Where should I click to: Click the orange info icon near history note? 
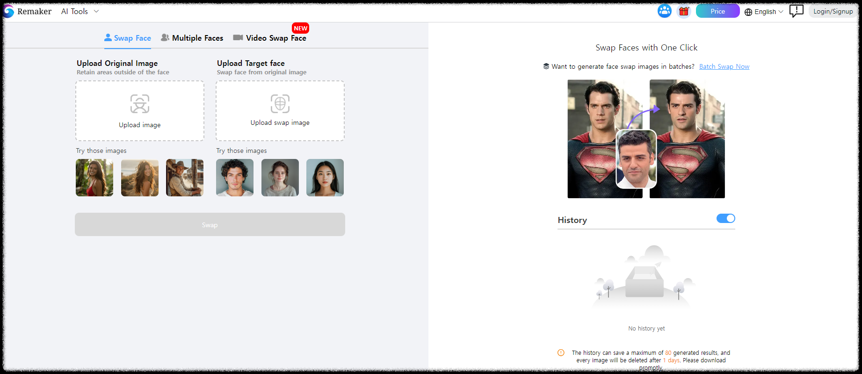561,353
